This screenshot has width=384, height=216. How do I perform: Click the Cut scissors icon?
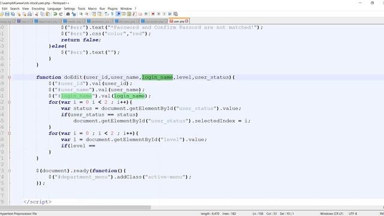tap(37, 14)
